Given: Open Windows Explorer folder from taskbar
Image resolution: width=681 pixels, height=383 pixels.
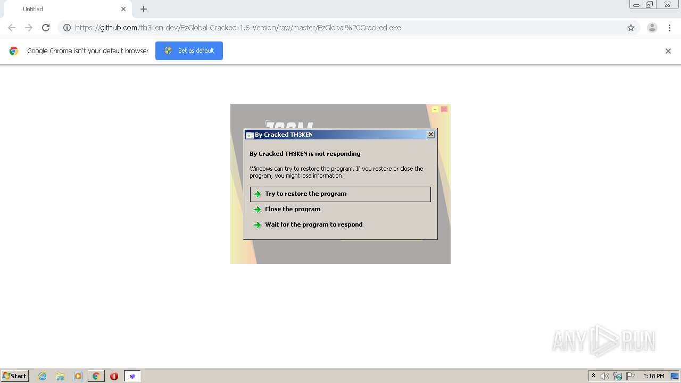Looking at the screenshot, I should tap(60, 376).
